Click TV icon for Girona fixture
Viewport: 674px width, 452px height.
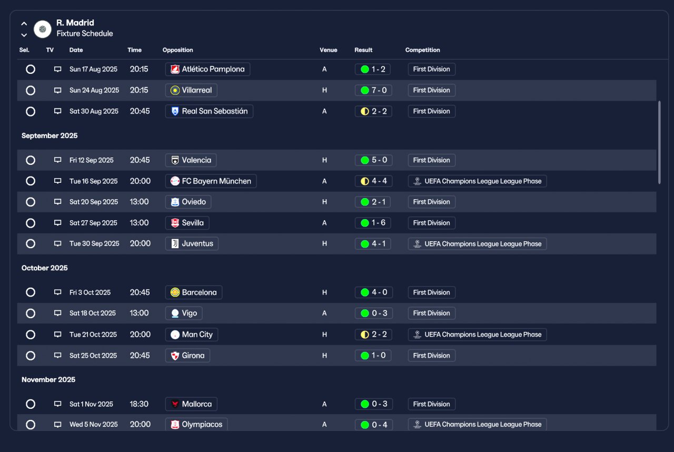coord(58,356)
